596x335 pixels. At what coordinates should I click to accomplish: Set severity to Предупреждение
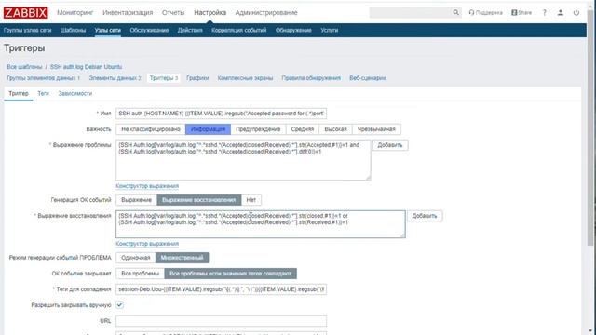click(258, 129)
